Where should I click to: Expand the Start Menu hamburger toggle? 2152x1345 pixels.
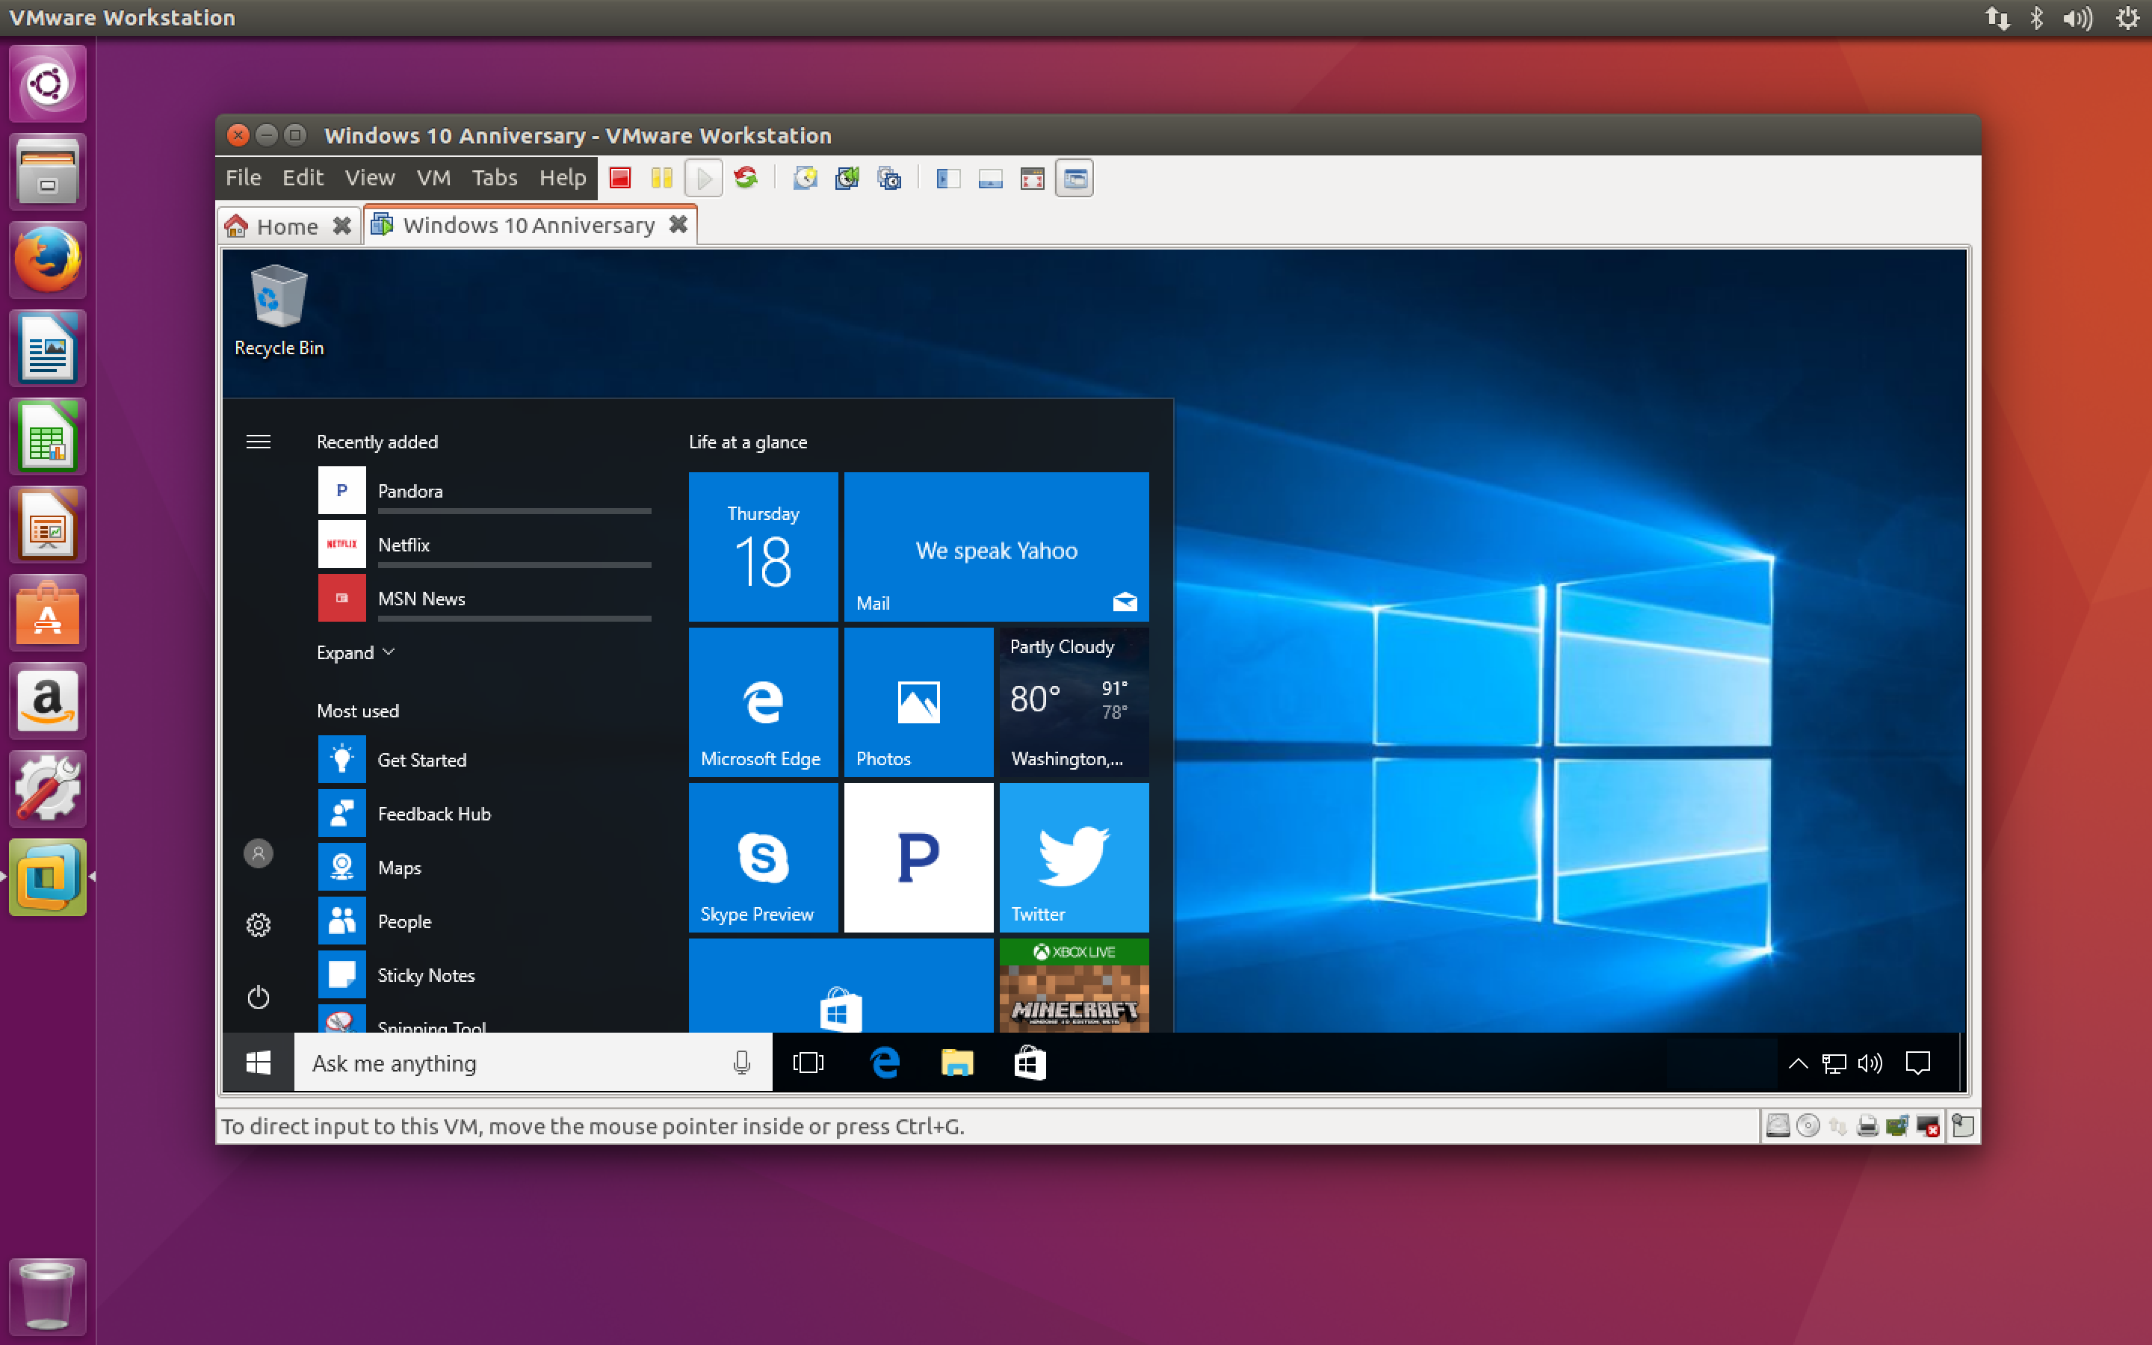point(257,440)
